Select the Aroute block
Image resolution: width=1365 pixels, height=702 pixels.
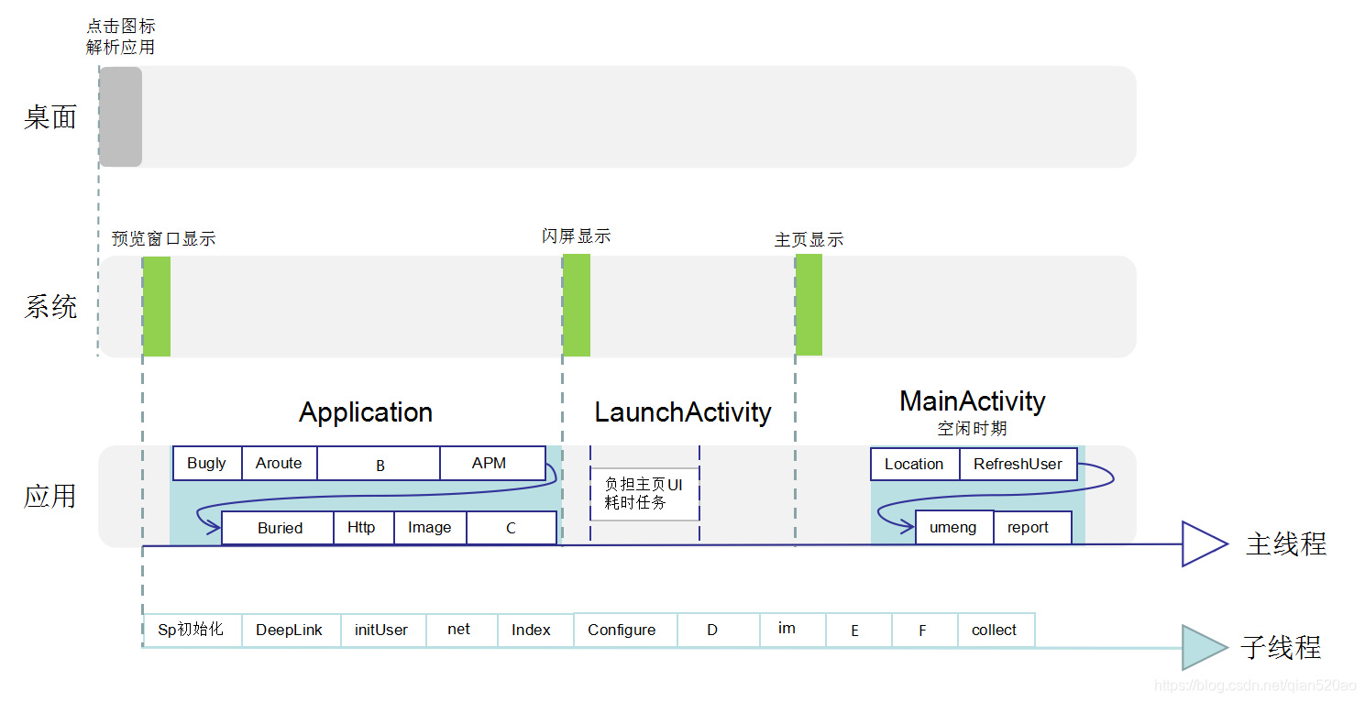[280, 463]
